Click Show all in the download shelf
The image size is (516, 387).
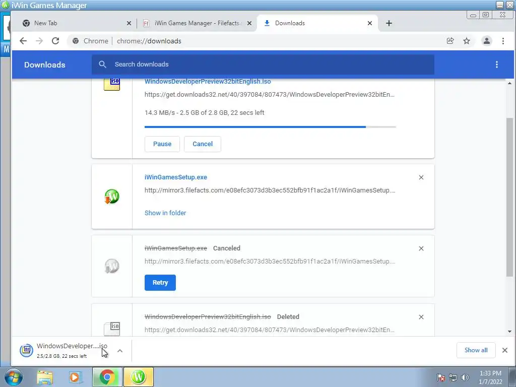(476, 350)
